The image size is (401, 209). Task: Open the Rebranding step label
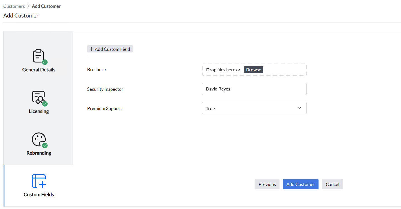click(x=39, y=153)
